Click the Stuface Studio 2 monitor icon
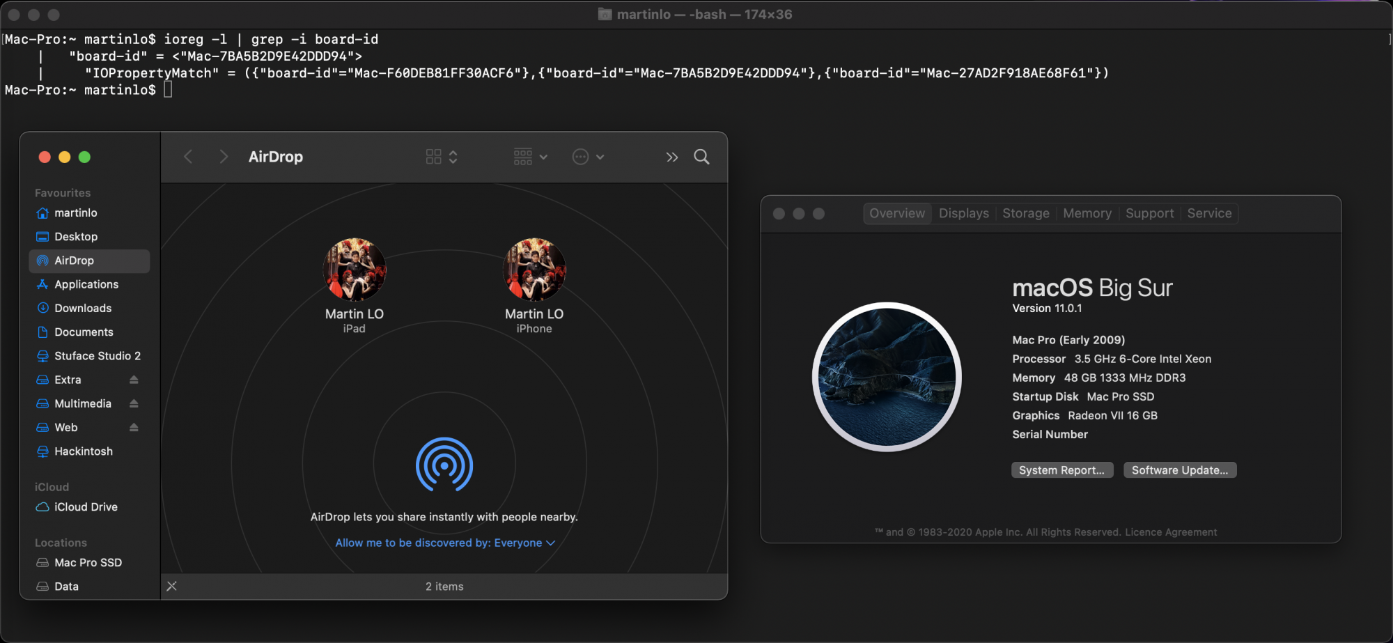Image resolution: width=1393 pixels, height=643 pixels. click(42, 356)
